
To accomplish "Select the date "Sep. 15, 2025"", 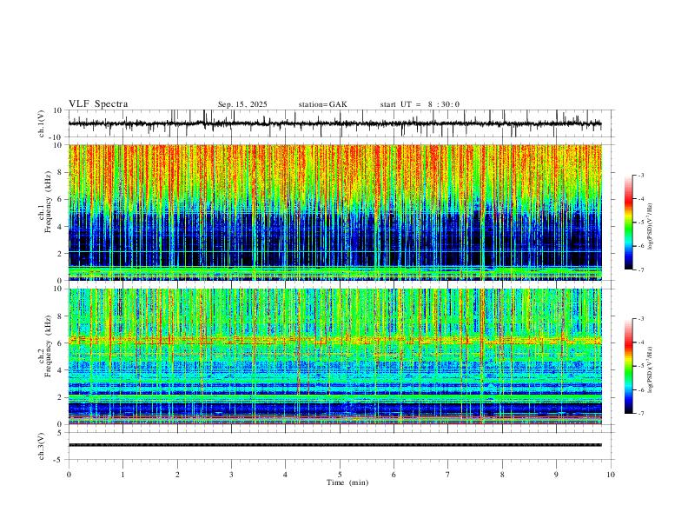I will coord(242,104).
